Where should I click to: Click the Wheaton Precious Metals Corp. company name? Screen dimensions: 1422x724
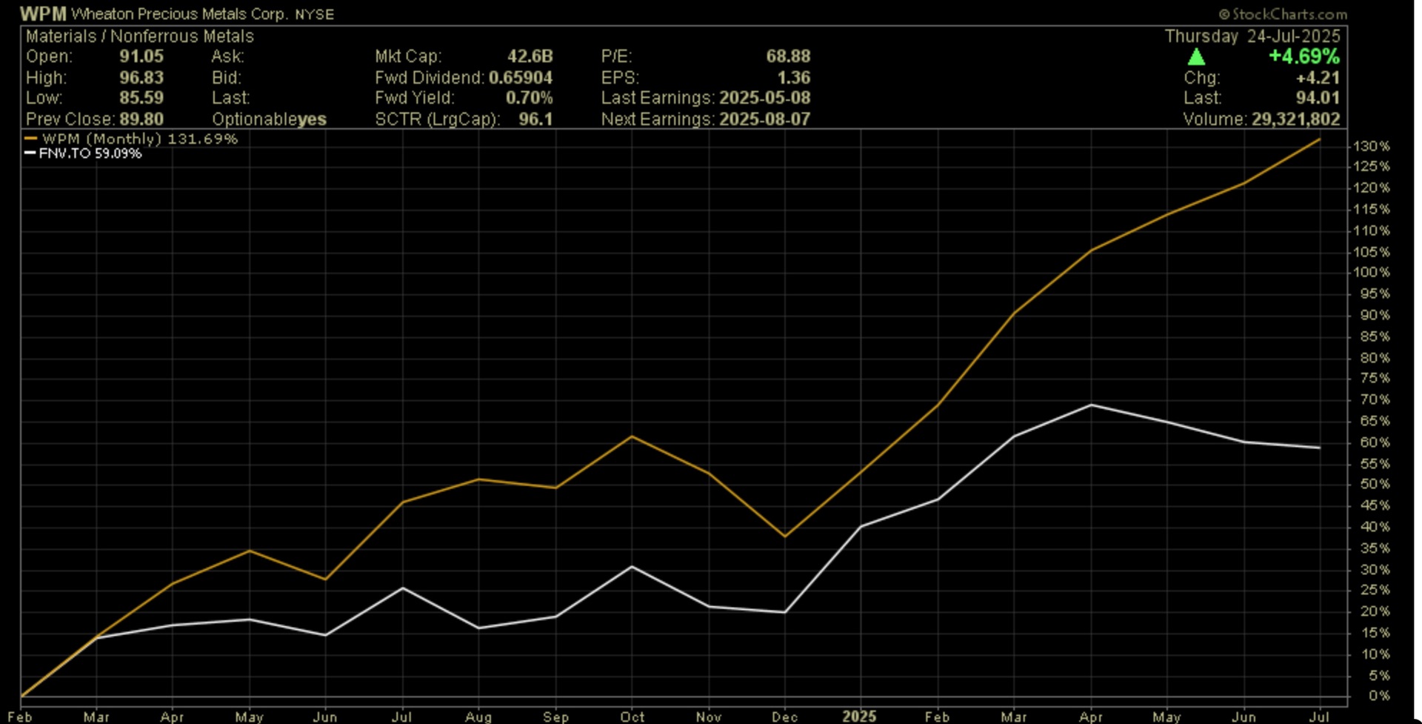click(180, 14)
